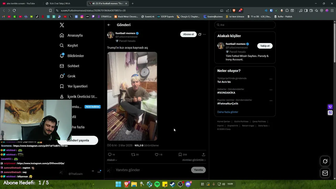The width and height of the screenshot is (336, 189).
Task: Expand the Alakalı sort dropdown
Action: (112, 160)
